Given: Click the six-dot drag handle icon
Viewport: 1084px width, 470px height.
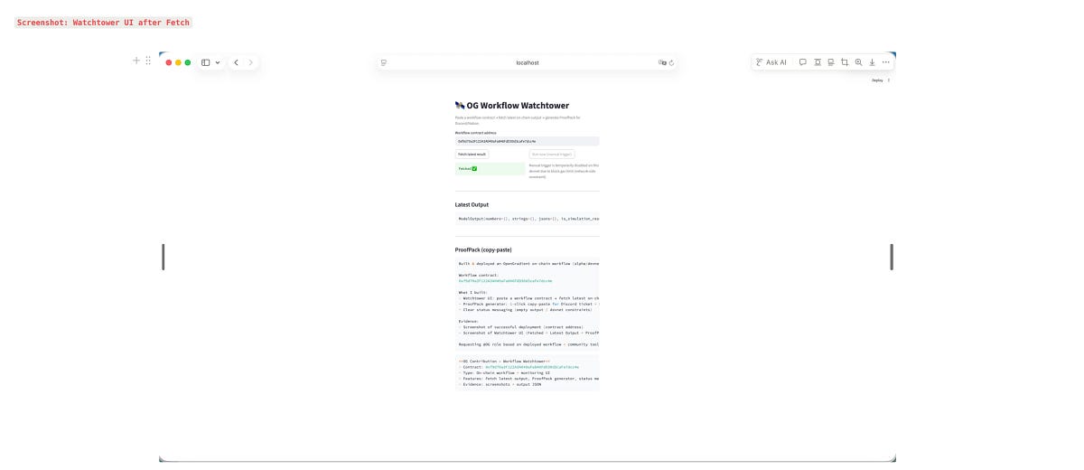Looking at the screenshot, I should click(148, 61).
